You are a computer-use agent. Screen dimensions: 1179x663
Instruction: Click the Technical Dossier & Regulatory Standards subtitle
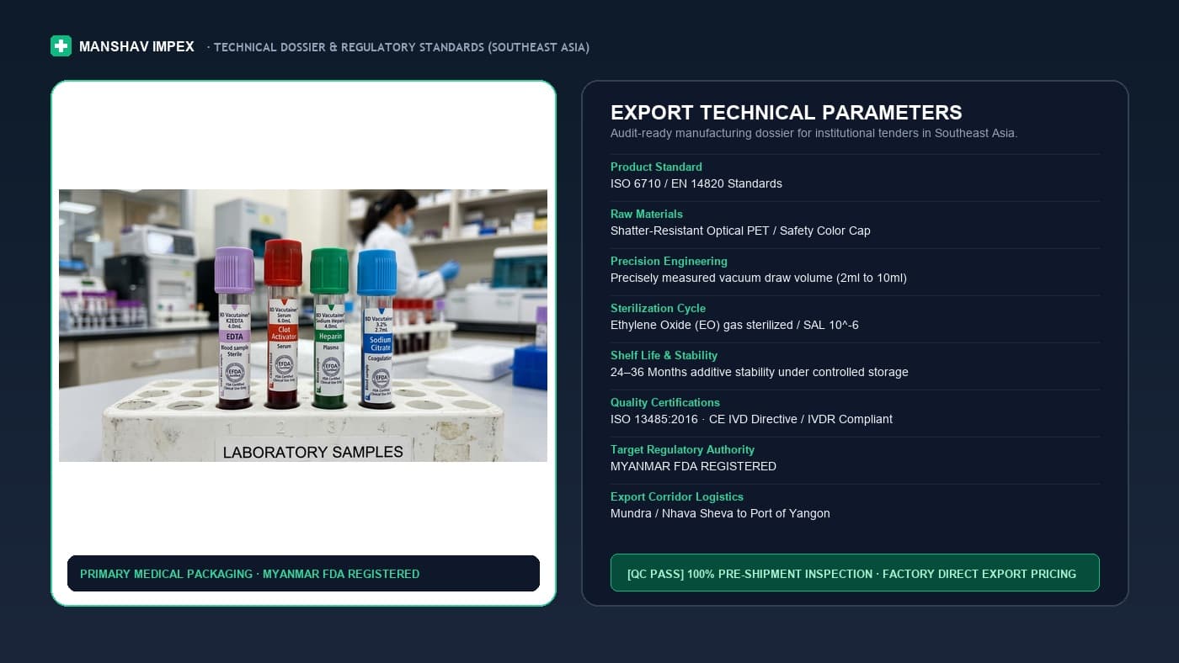click(398, 47)
